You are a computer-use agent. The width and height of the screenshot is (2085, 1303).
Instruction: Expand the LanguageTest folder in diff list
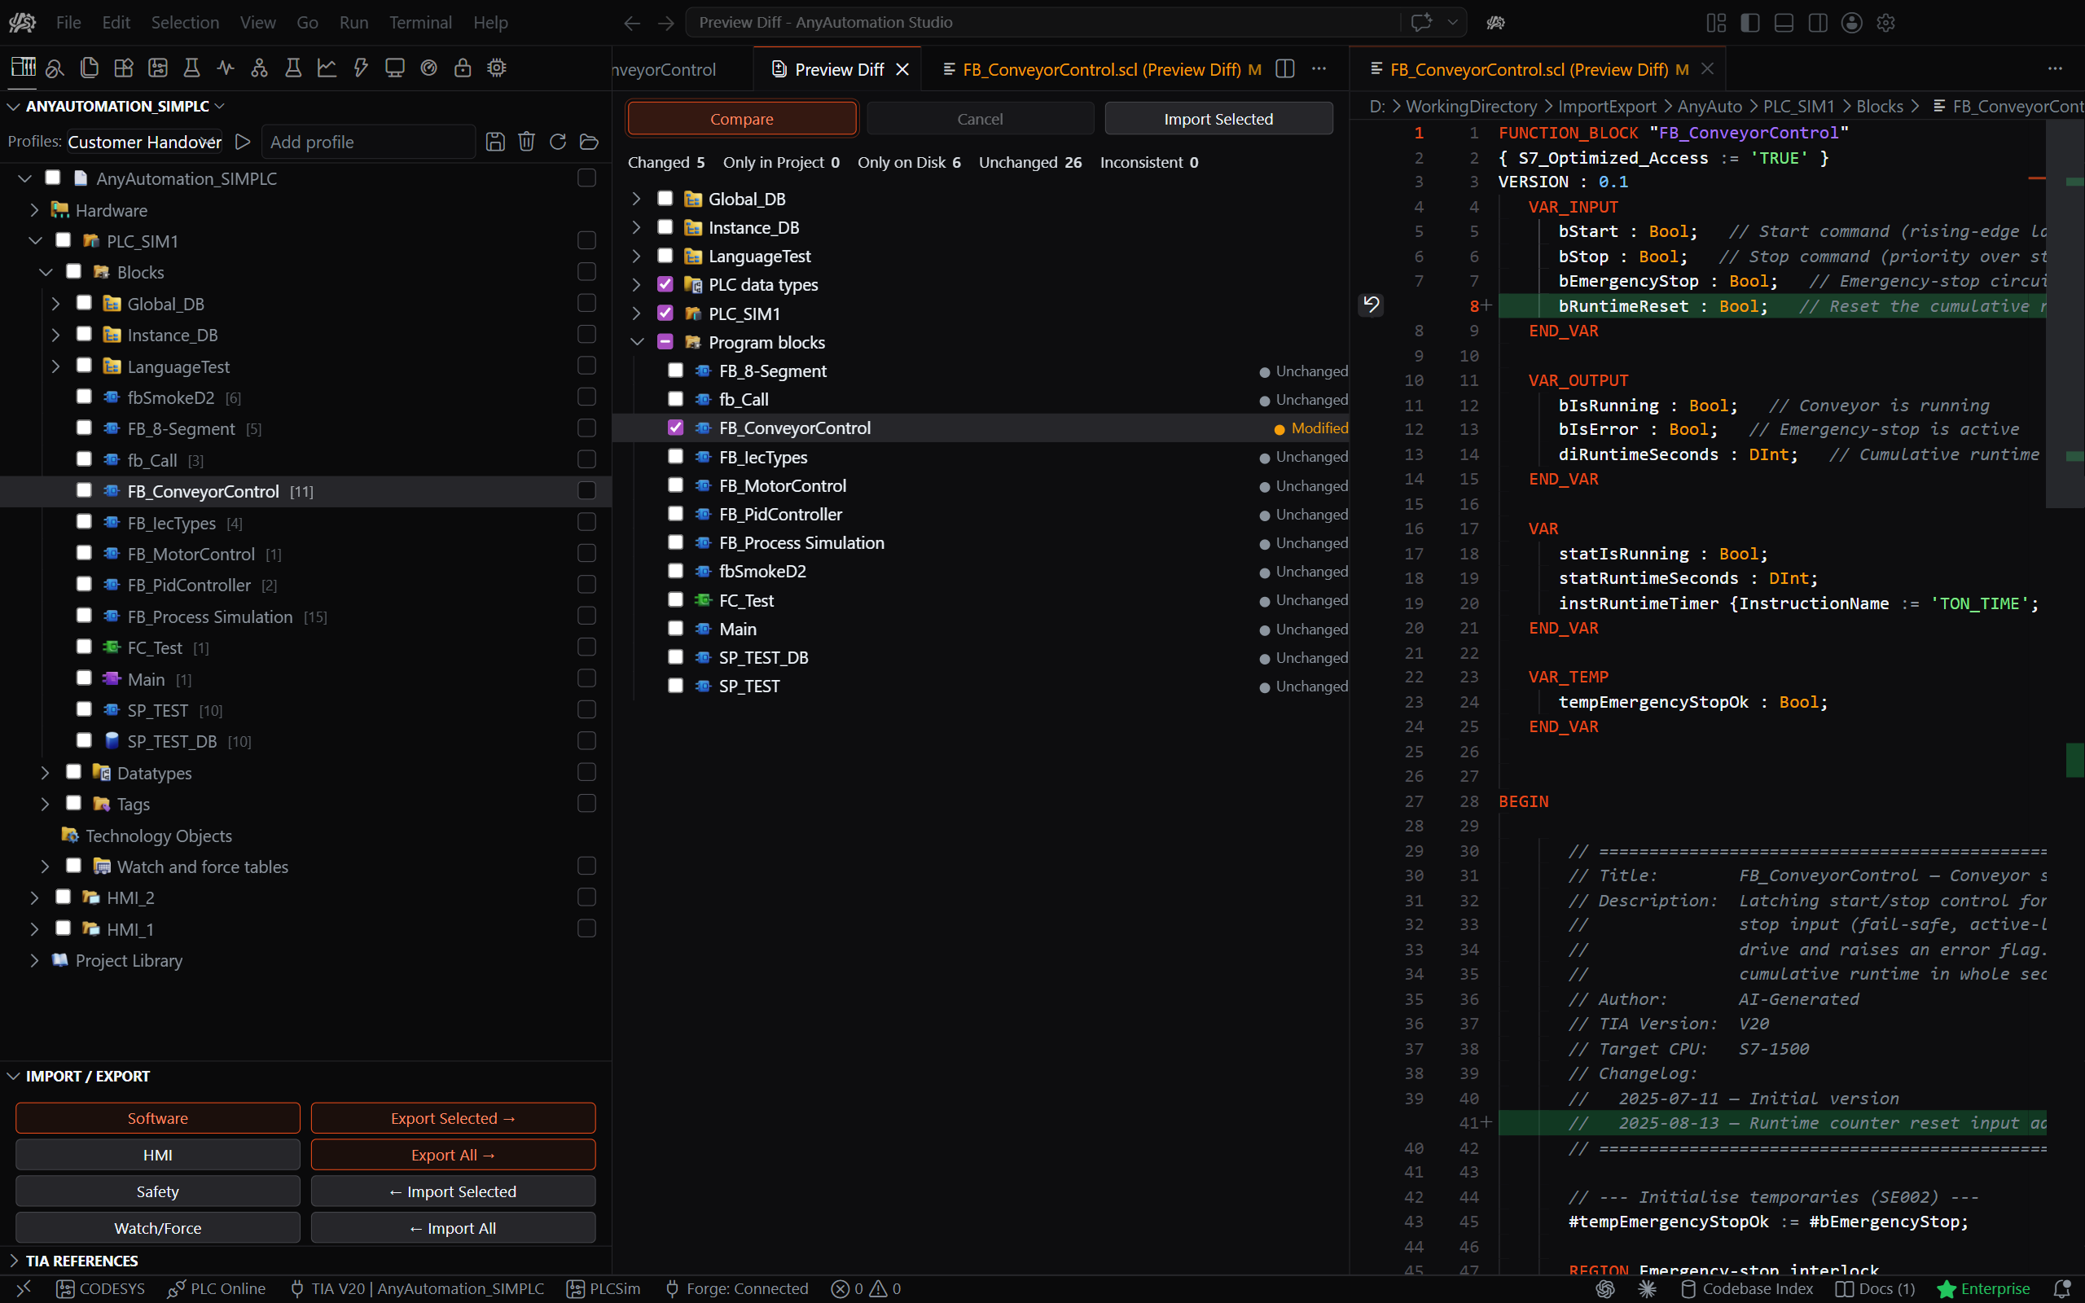click(x=638, y=256)
